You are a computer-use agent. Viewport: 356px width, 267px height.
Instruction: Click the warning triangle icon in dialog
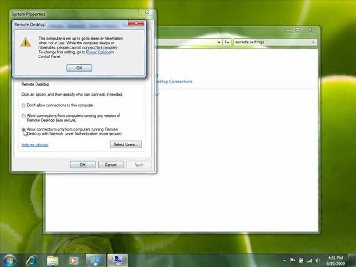[26, 42]
